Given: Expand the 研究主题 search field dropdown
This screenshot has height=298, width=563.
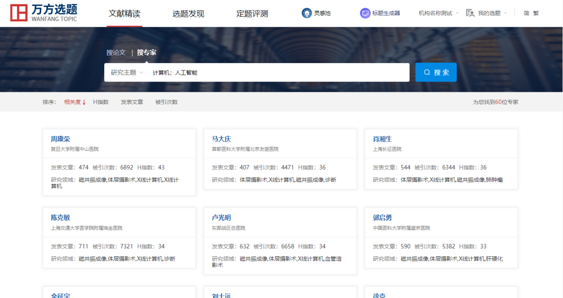Looking at the screenshot, I should point(141,73).
